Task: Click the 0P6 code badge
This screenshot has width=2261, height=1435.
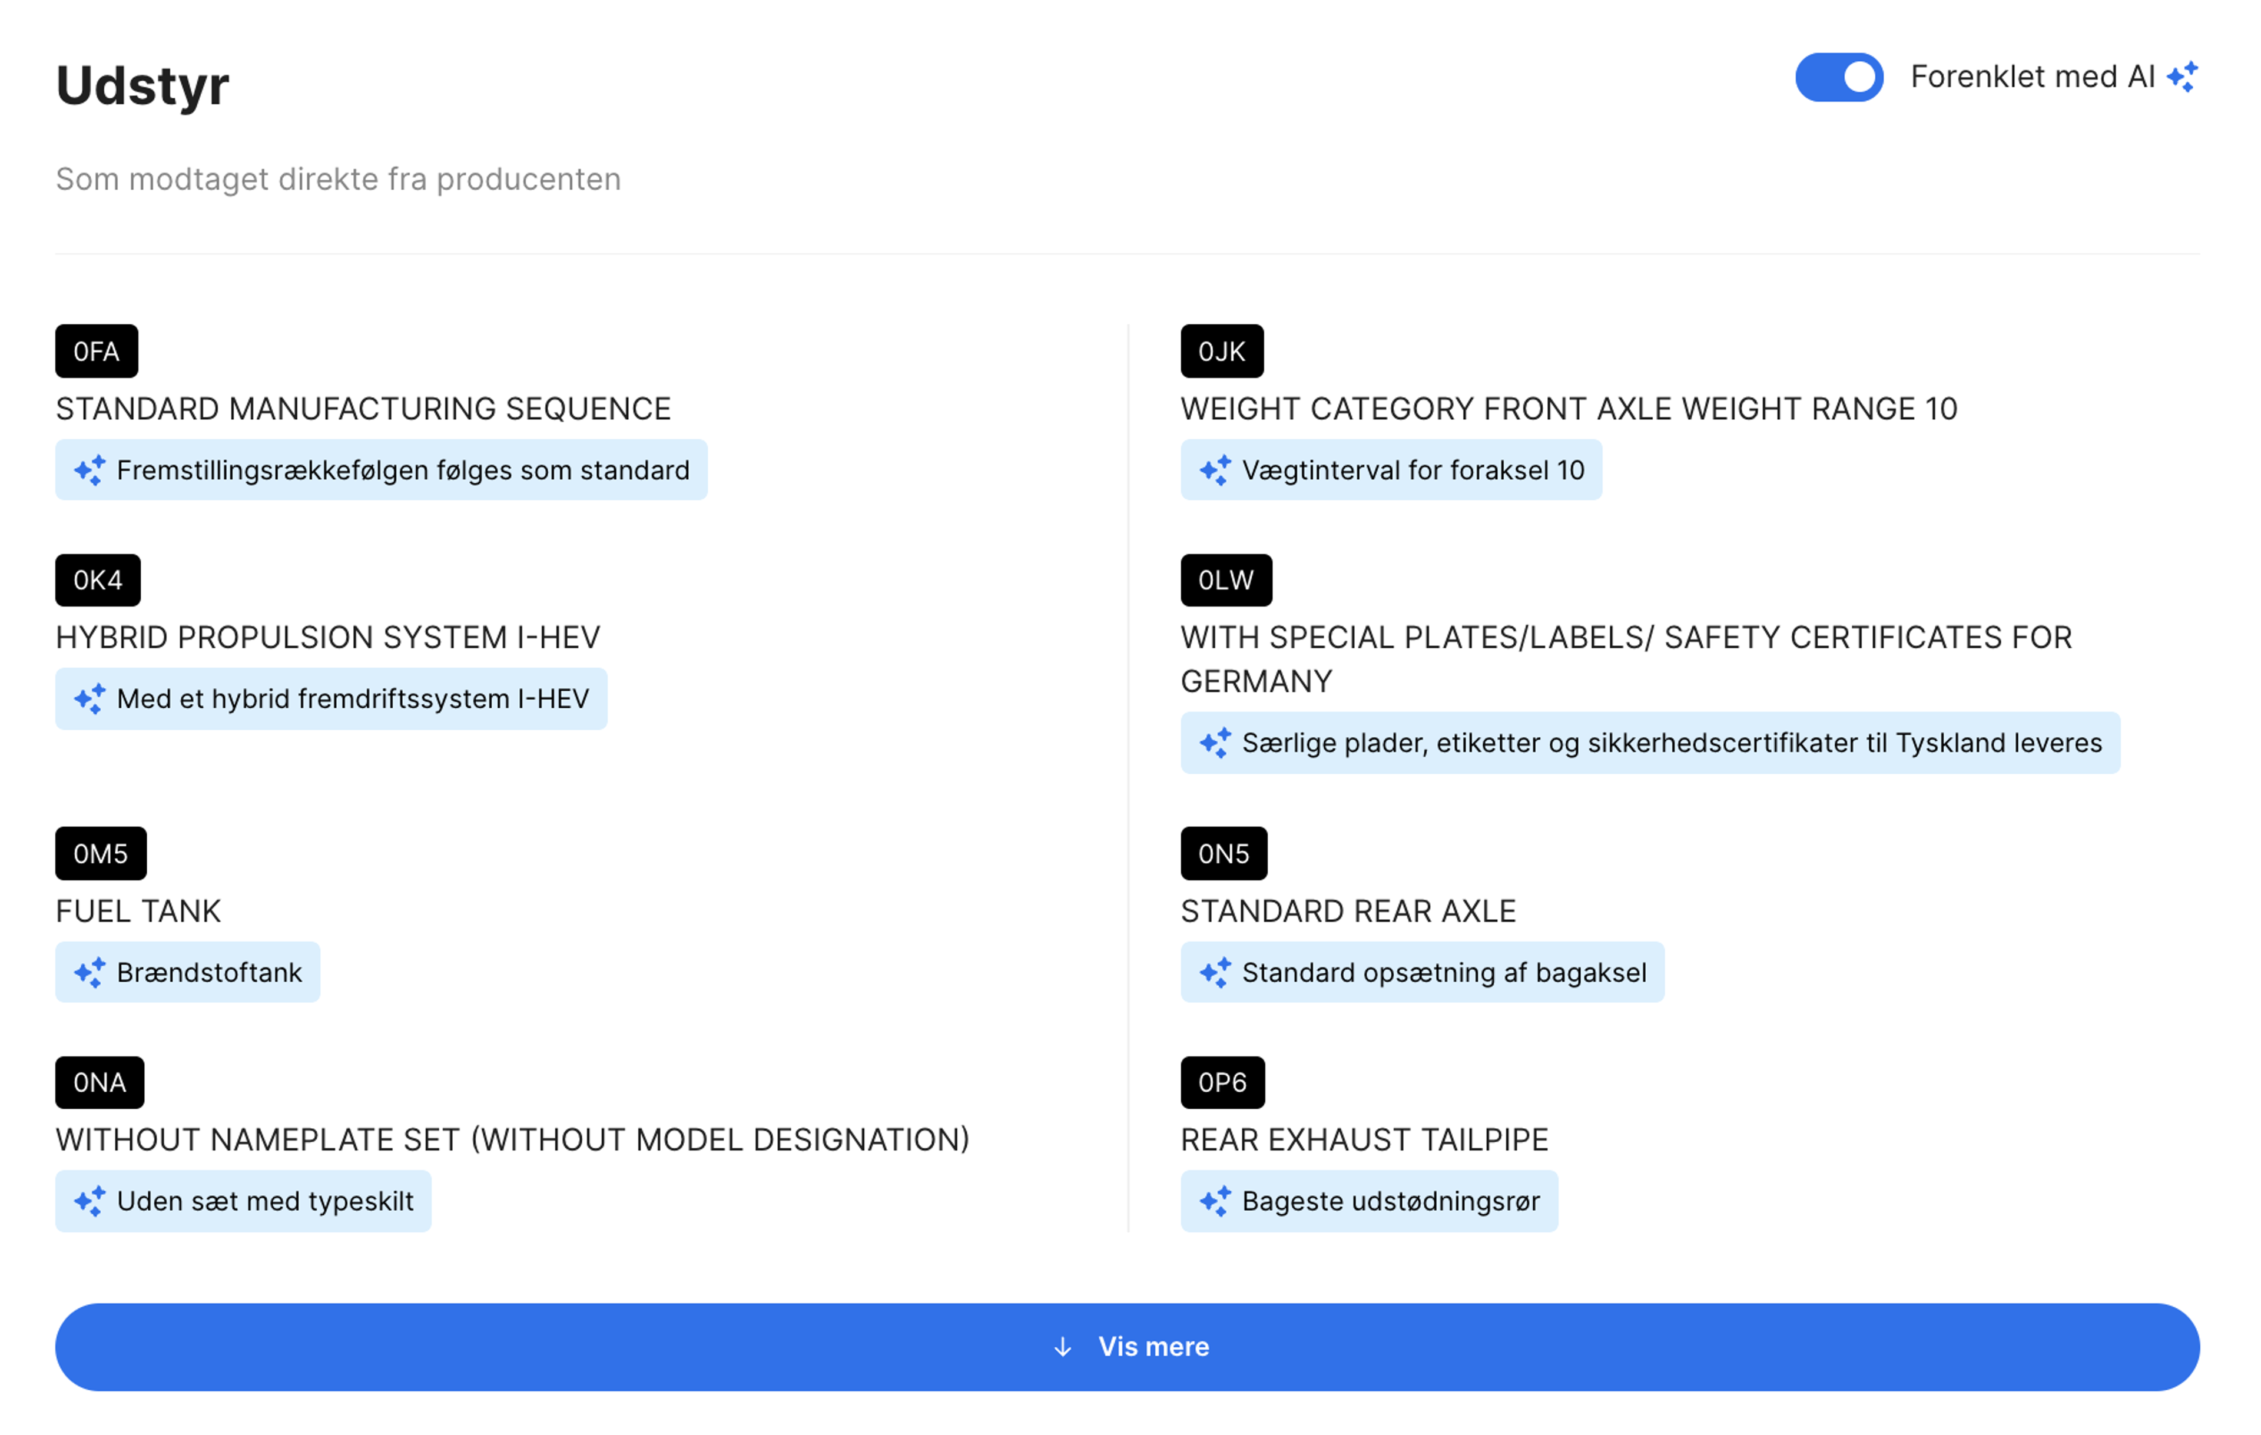Action: click(1222, 1082)
